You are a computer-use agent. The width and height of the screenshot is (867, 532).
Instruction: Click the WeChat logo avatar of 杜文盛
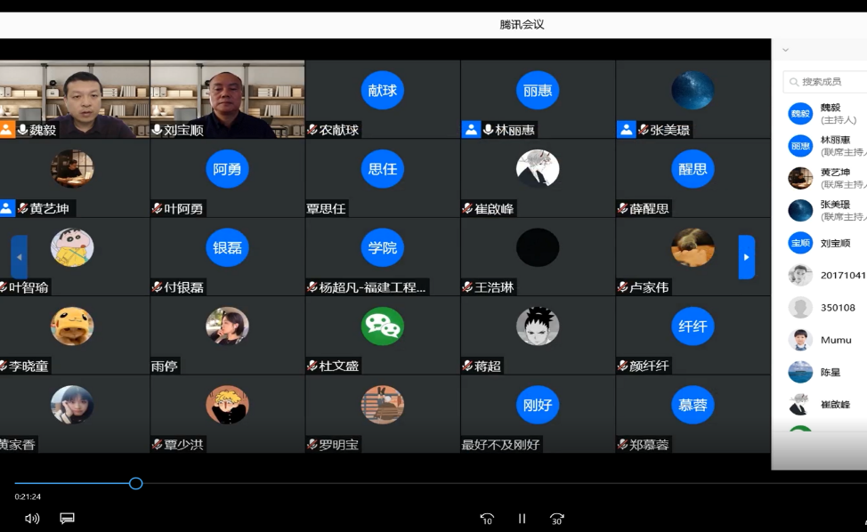coord(382,326)
